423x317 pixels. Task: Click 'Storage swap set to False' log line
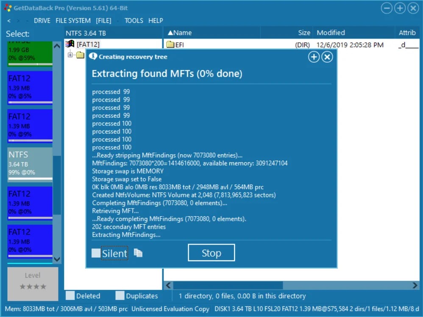tap(127, 179)
